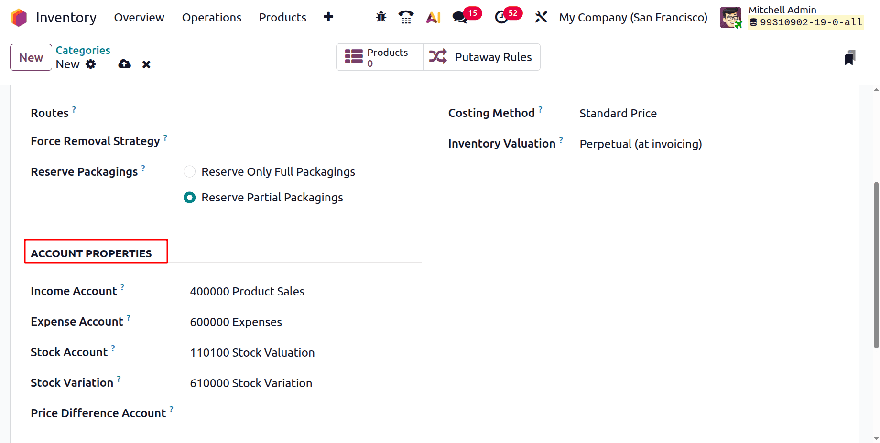Image resolution: width=880 pixels, height=443 pixels.
Task: Open the Inventory Valuation selector
Action: (641, 144)
